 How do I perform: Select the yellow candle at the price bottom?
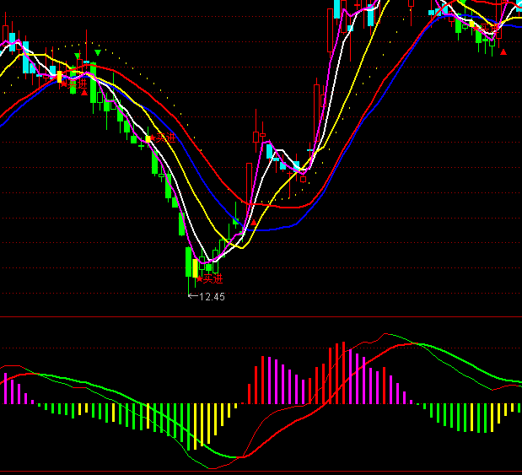tap(196, 268)
